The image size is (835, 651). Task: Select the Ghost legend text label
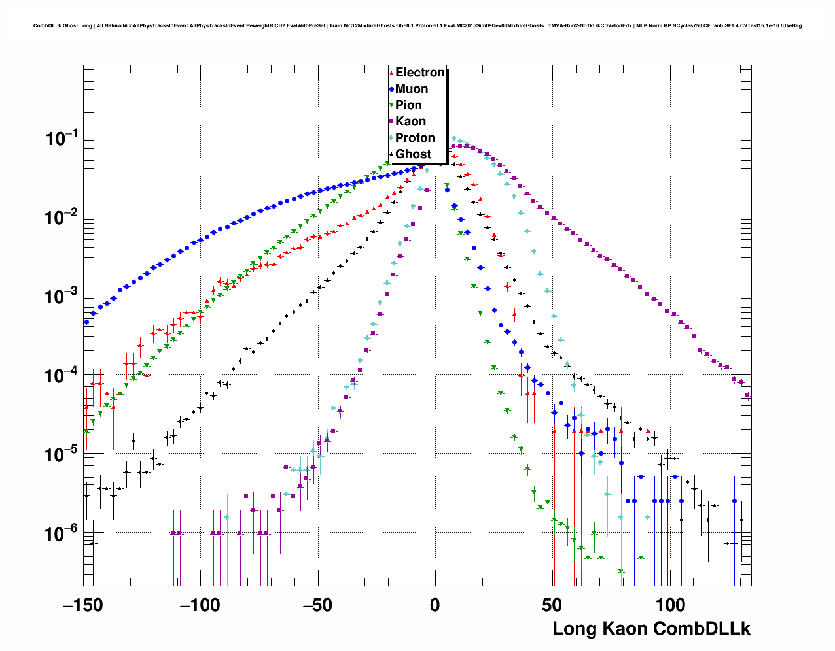point(413,154)
